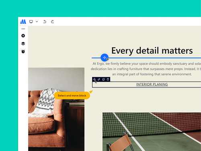Delete block with trash icon
Image resolution: width=201 pixels, height=151 pixels.
click(x=108, y=79)
